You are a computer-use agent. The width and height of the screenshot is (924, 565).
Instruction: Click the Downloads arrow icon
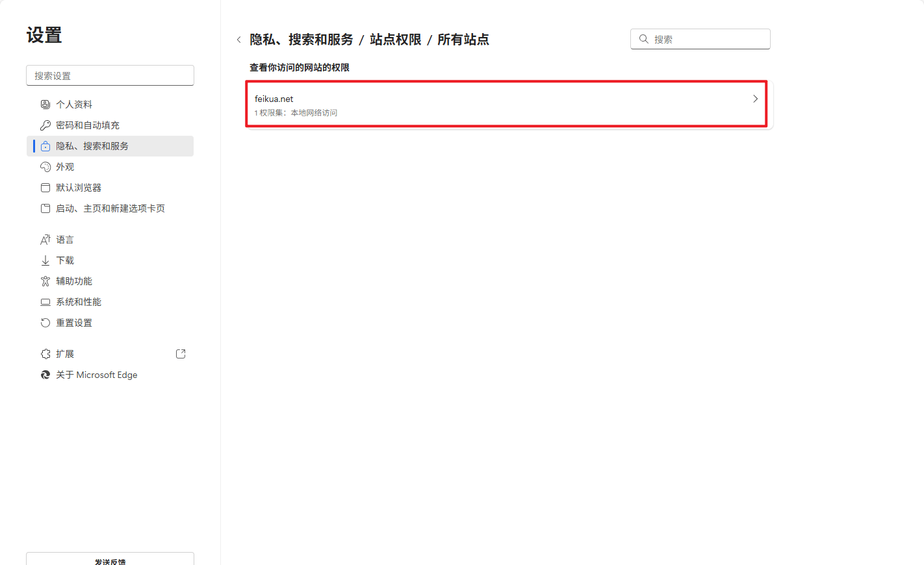click(x=45, y=260)
